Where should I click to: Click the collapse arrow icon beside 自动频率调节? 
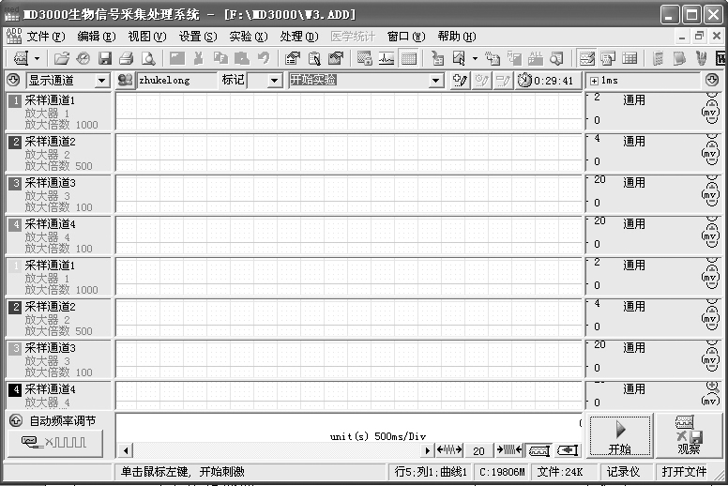click(15, 420)
